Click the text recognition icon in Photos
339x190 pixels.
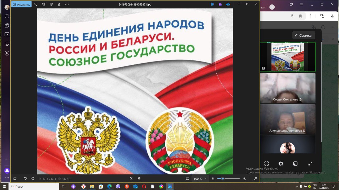point(139,179)
